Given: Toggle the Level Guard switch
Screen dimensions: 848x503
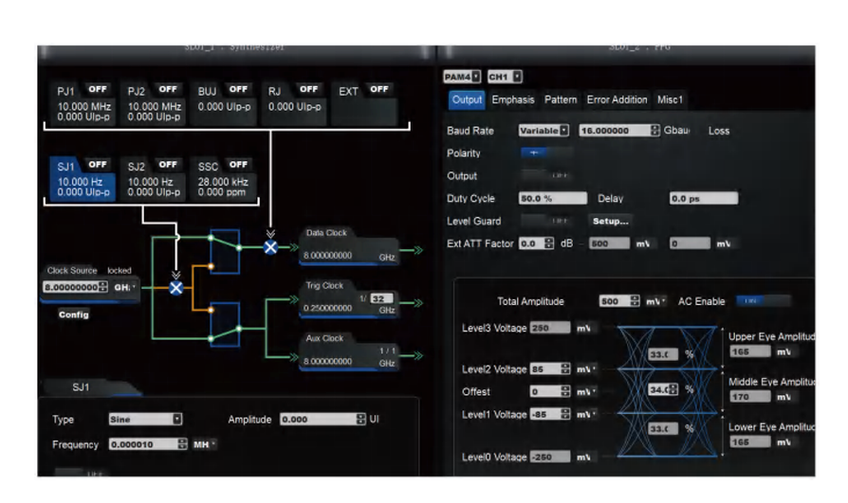Looking at the screenshot, I should pos(545,221).
